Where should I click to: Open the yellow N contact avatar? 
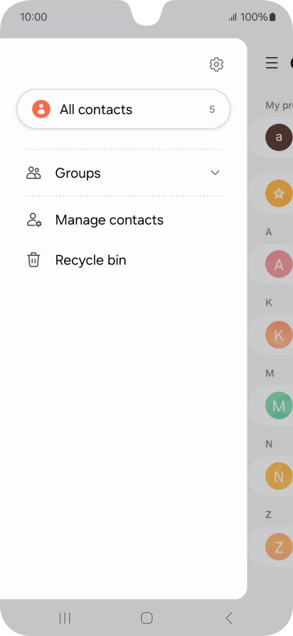pos(279,476)
